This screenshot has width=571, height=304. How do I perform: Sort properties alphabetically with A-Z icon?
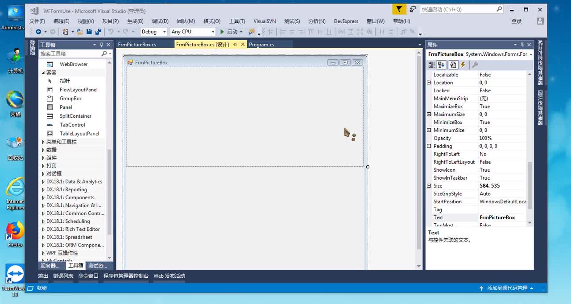pyautogui.click(x=441, y=65)
